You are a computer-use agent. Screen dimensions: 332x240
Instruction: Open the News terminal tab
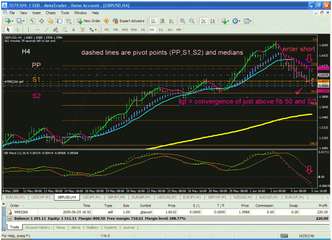click(x=61, y=227)
